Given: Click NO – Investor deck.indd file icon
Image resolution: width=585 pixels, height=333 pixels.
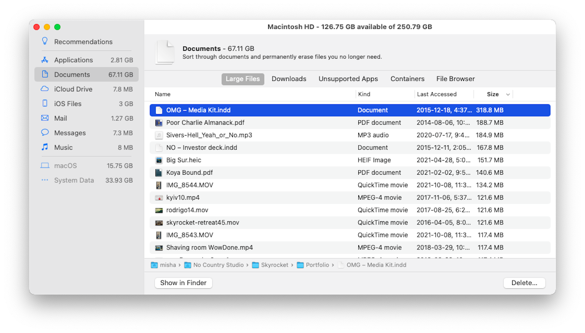Looking at the screenshot, I should click(x=159, y=148).
